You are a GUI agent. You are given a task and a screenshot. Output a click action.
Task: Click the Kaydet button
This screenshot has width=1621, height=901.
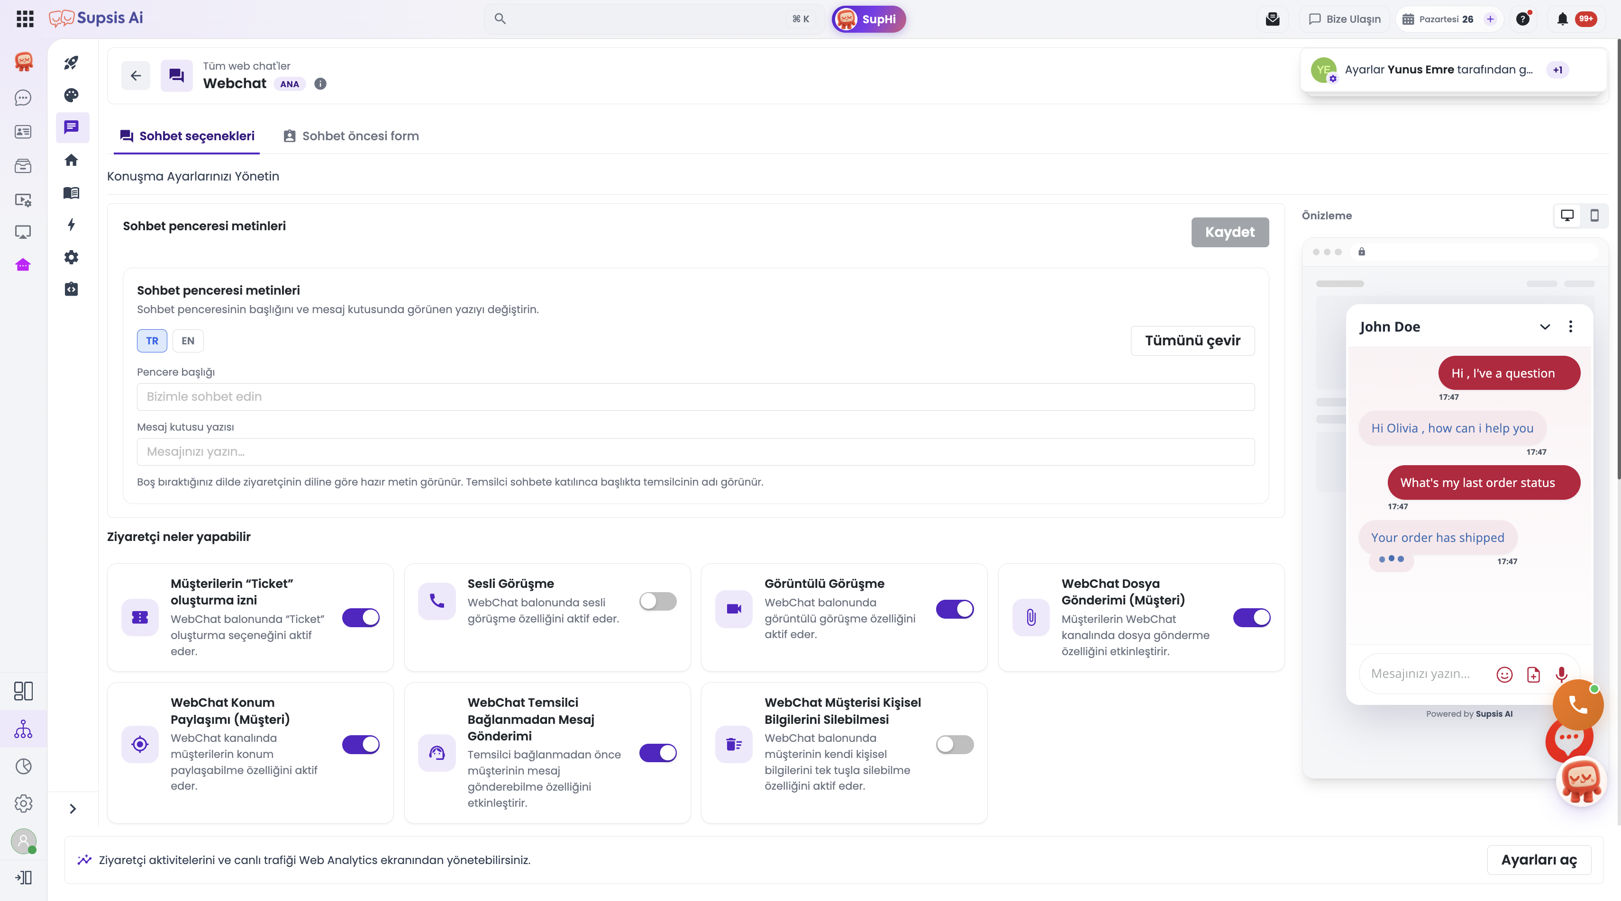[1230, 232]
